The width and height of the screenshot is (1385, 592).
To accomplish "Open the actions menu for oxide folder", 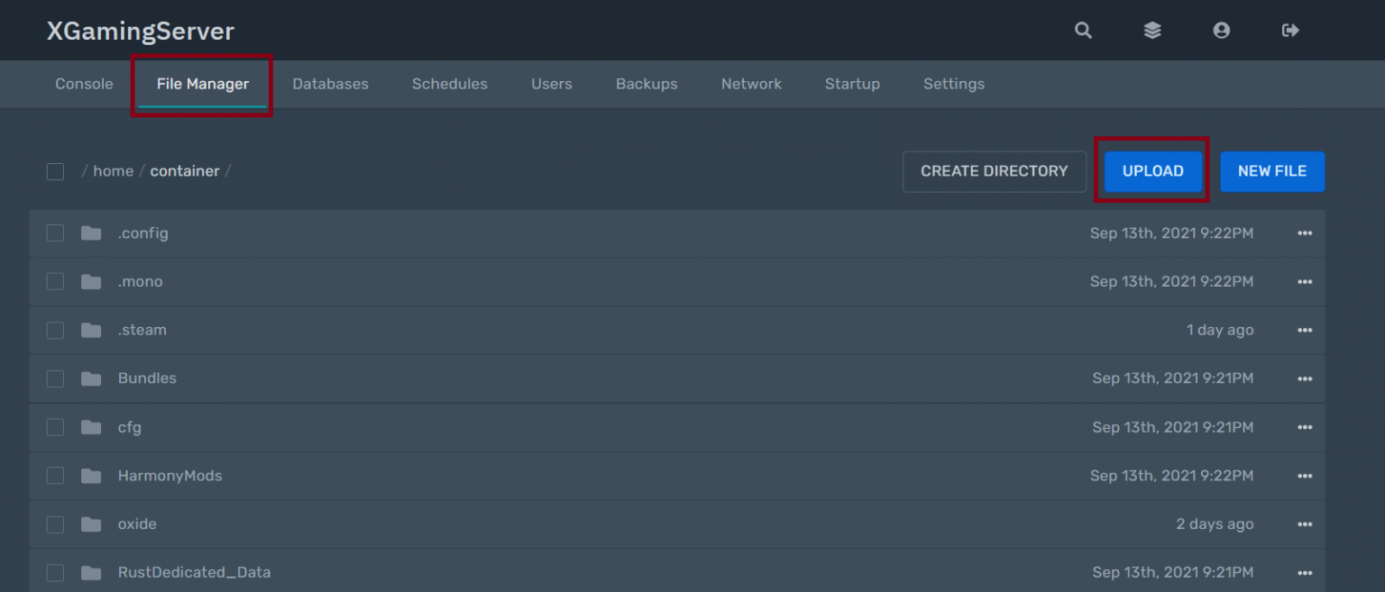I will pyautogui.click(x=1305, y=524).
